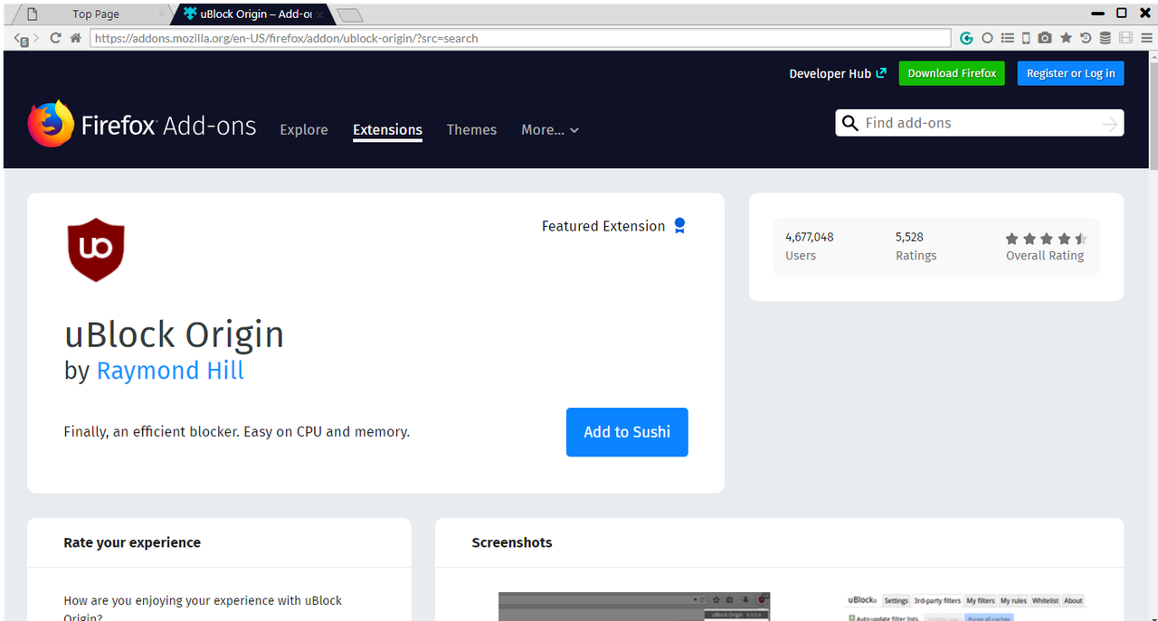This screenshot has height=621, width=1158.
Task: Reload the page with the refresh icon
Action: point(55,38)
